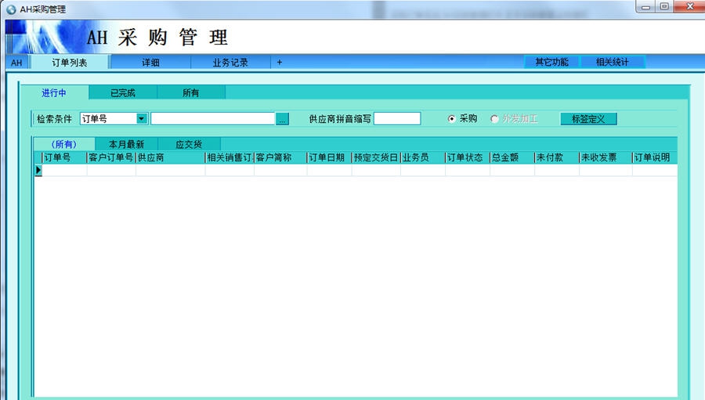Open the 业务记录 tab
This screenshot has width=705, height=400.
230,63
